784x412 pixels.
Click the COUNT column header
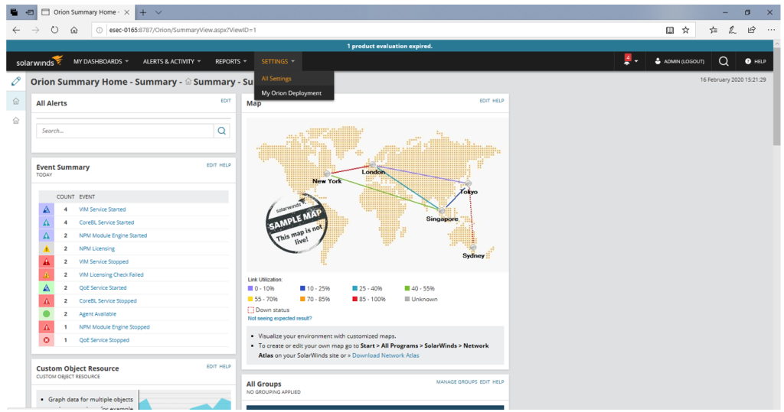pos(65,196)
